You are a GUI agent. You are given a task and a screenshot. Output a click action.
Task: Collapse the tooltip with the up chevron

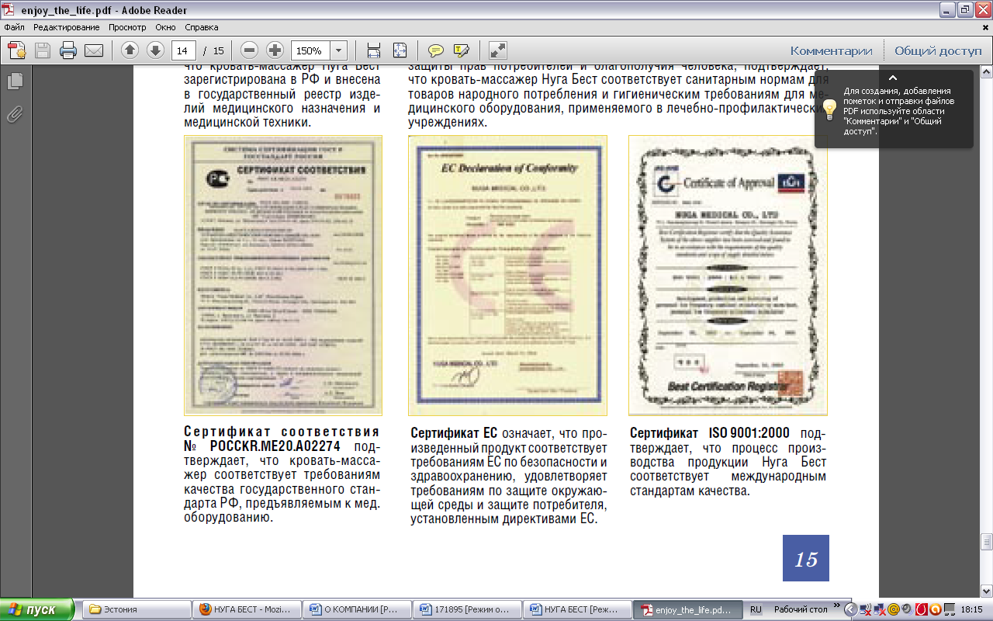tap(892, 78)
